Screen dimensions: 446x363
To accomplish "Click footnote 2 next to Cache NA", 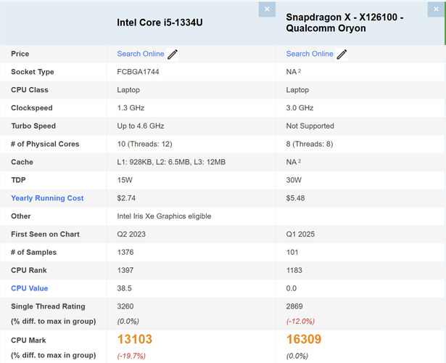I will 300,160.
